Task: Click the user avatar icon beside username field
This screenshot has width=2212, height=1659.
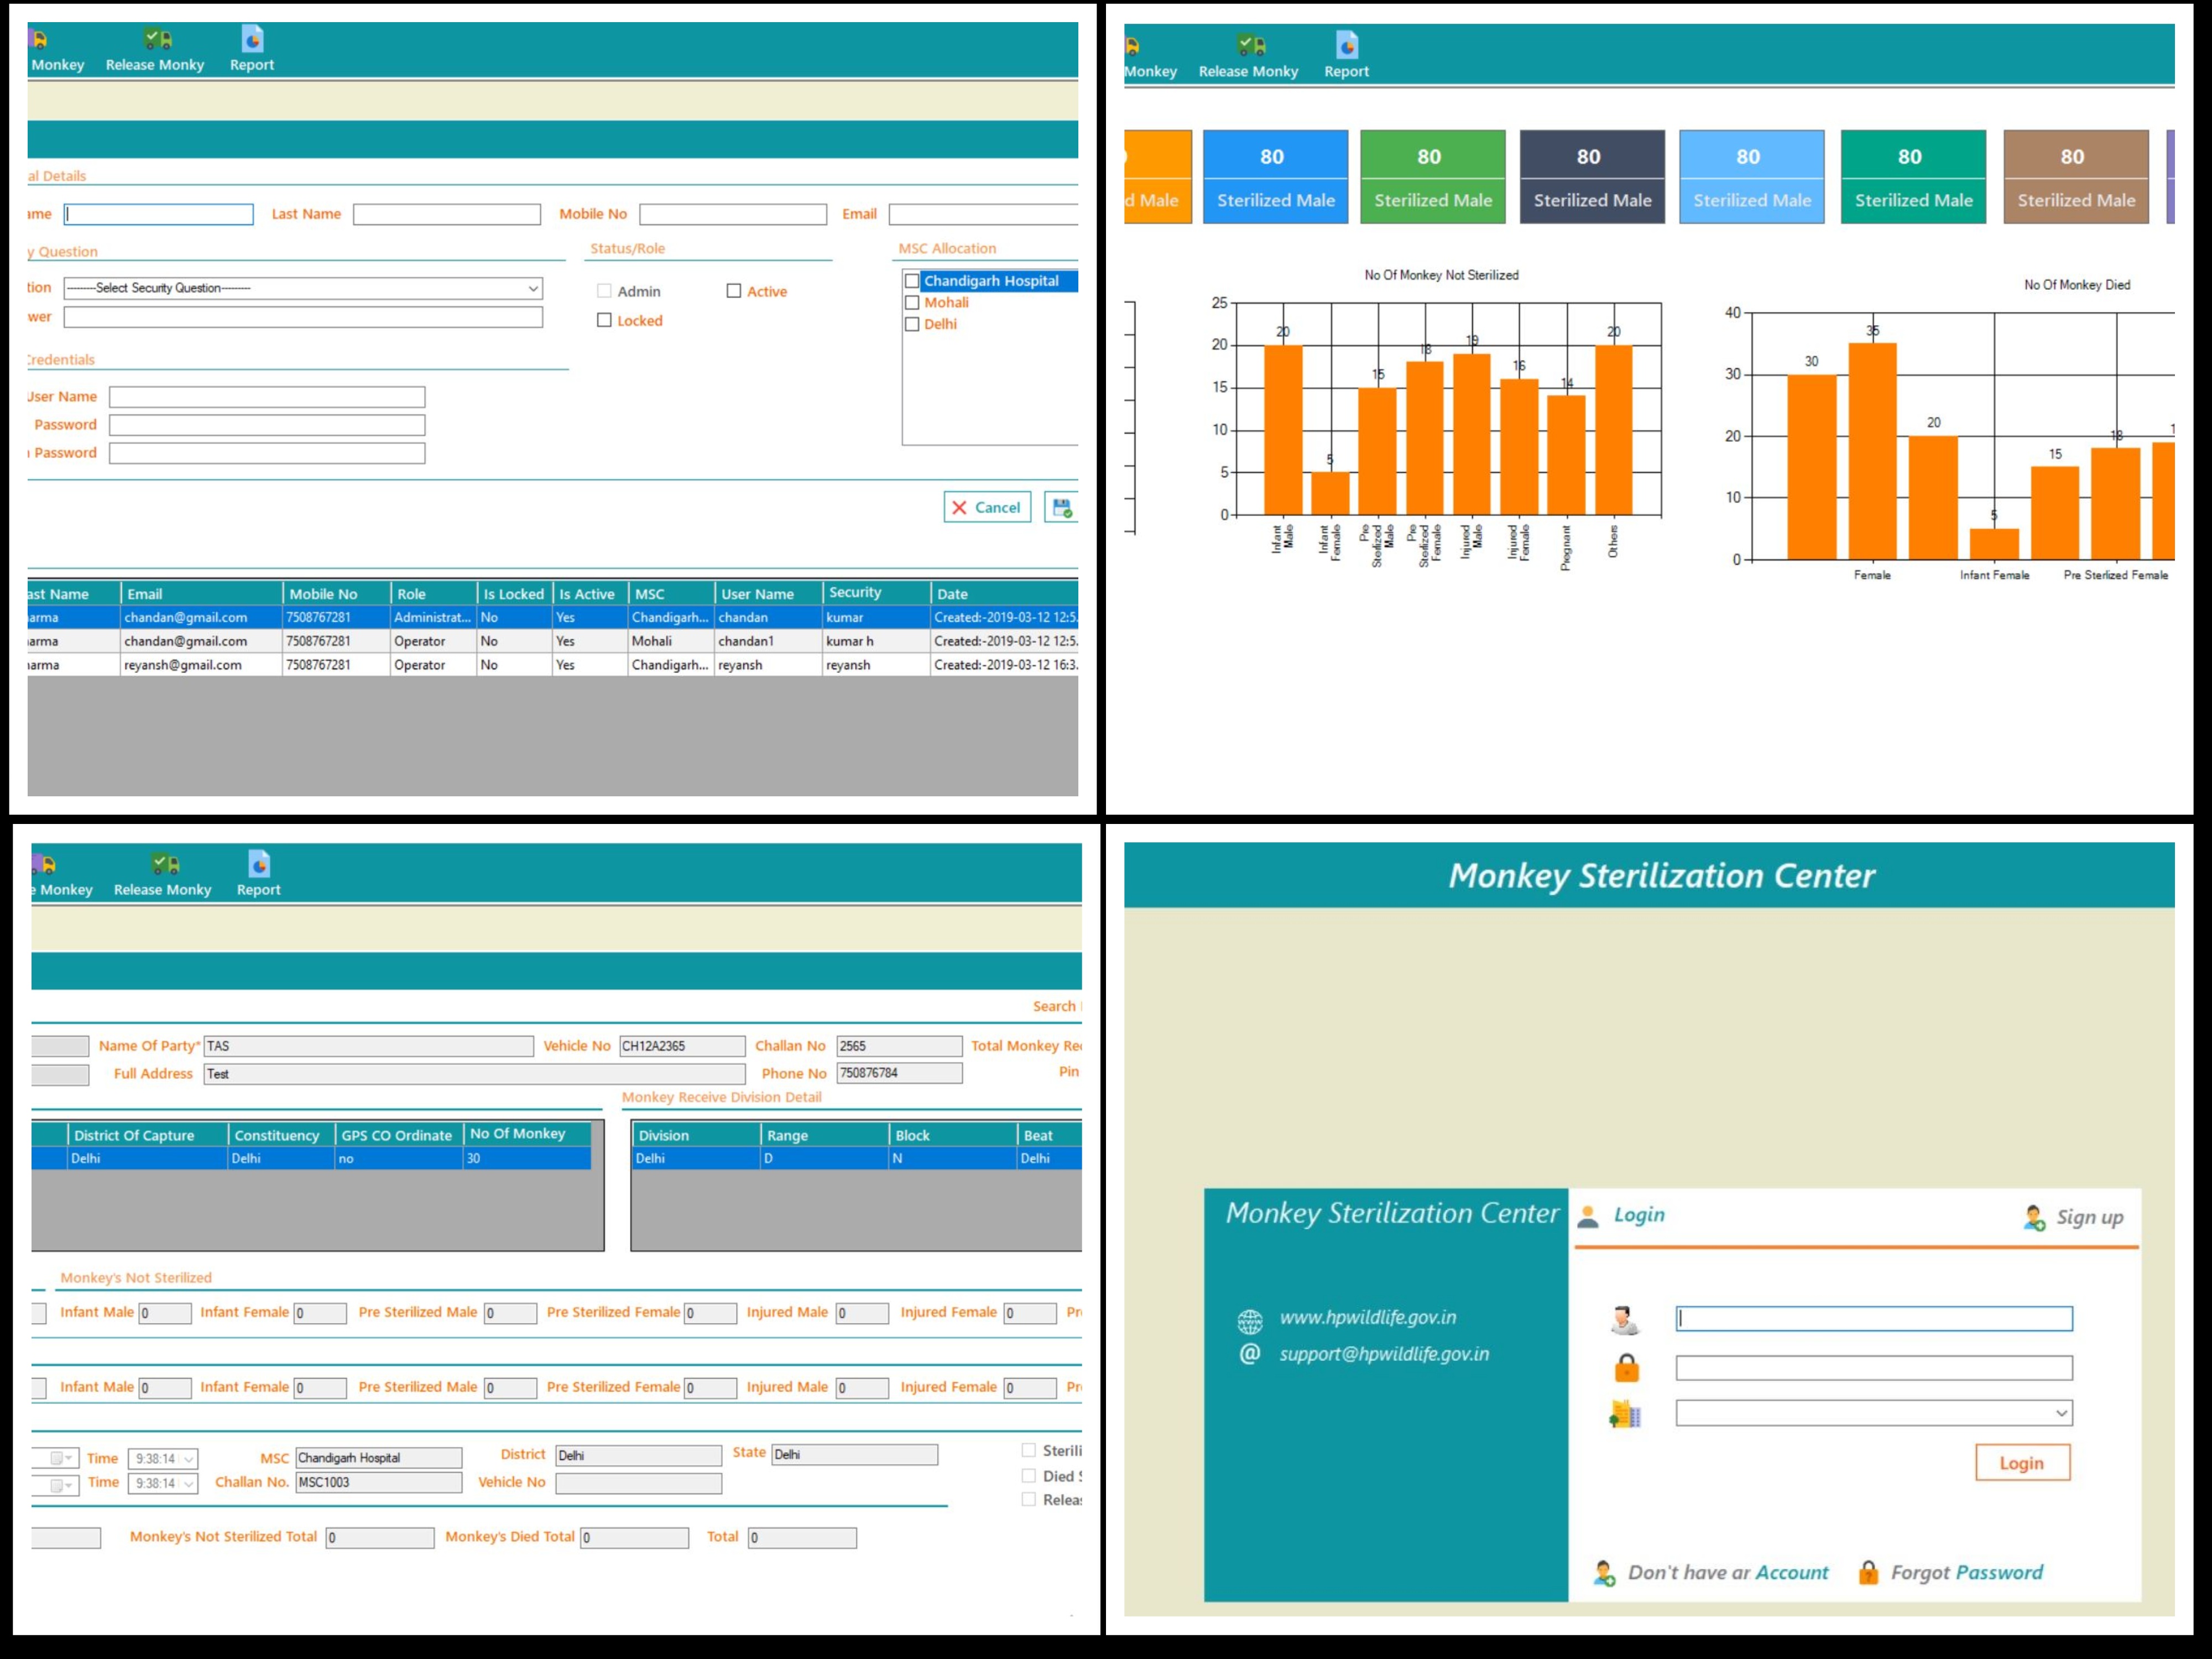Action: click(x=1624, y=1320)
